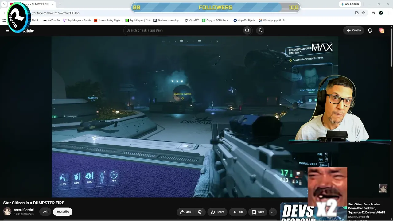Dislike the video with thumbs down
This screenshot has width=393, height=221.
200,212
